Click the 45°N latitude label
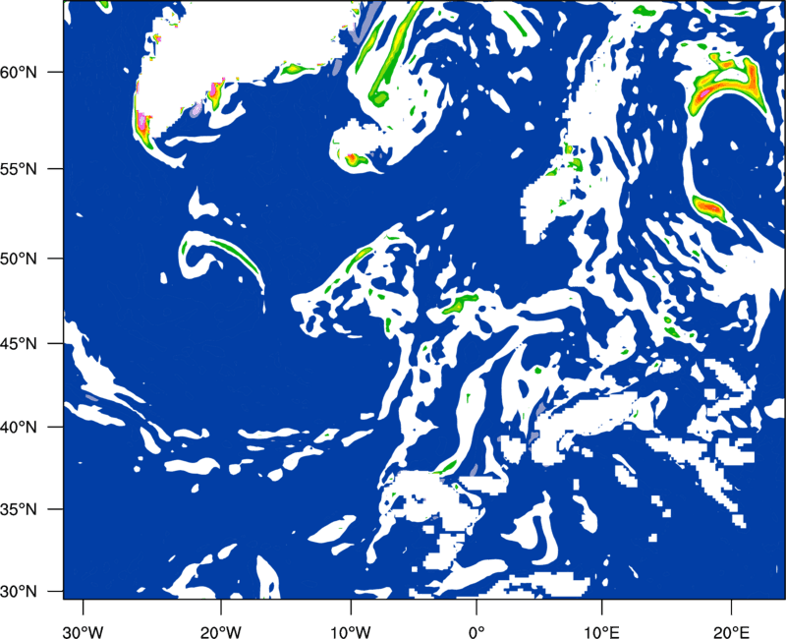The width and height of the screenshot is (786, 639). pos(19,343)
